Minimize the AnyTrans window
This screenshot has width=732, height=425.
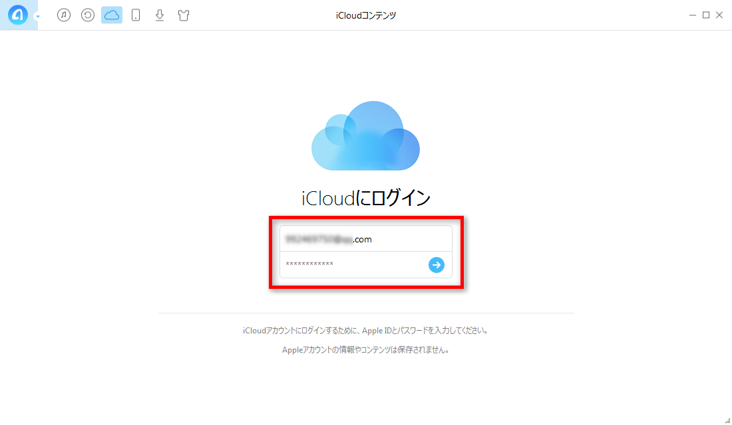[692, 15]
